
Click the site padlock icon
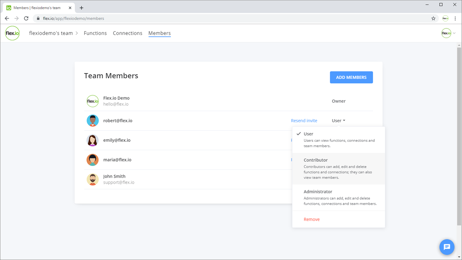pyautogui.click(x=38, y=18)
